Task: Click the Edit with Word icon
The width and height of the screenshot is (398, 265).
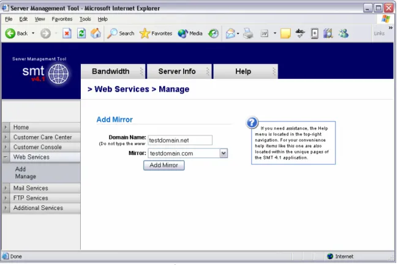Action: (265, 34)
